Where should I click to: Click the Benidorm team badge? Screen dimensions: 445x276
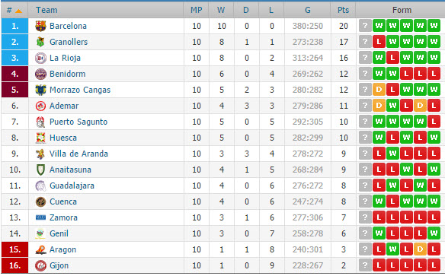click(x=40, y=74)
